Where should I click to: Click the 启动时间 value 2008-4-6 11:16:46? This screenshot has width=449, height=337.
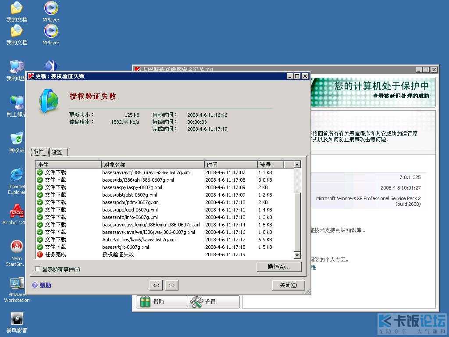pos(207,115)
